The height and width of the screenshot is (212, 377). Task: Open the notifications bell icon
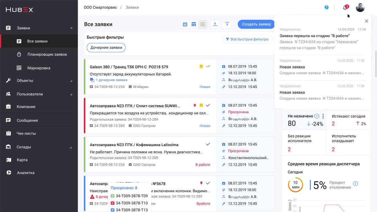coord(345,8)
